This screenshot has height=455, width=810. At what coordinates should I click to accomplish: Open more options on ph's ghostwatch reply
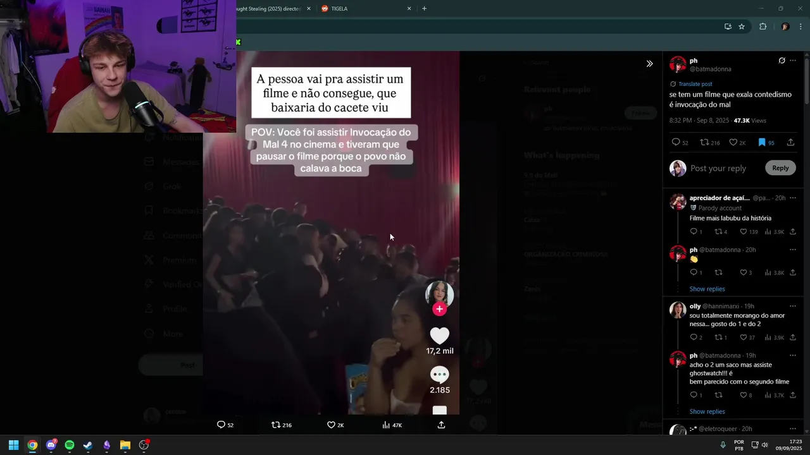tap(793, 355)
